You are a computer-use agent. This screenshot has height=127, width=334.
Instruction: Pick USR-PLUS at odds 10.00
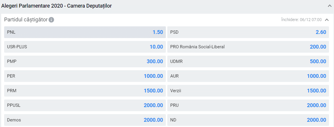(x=85, y=47)
